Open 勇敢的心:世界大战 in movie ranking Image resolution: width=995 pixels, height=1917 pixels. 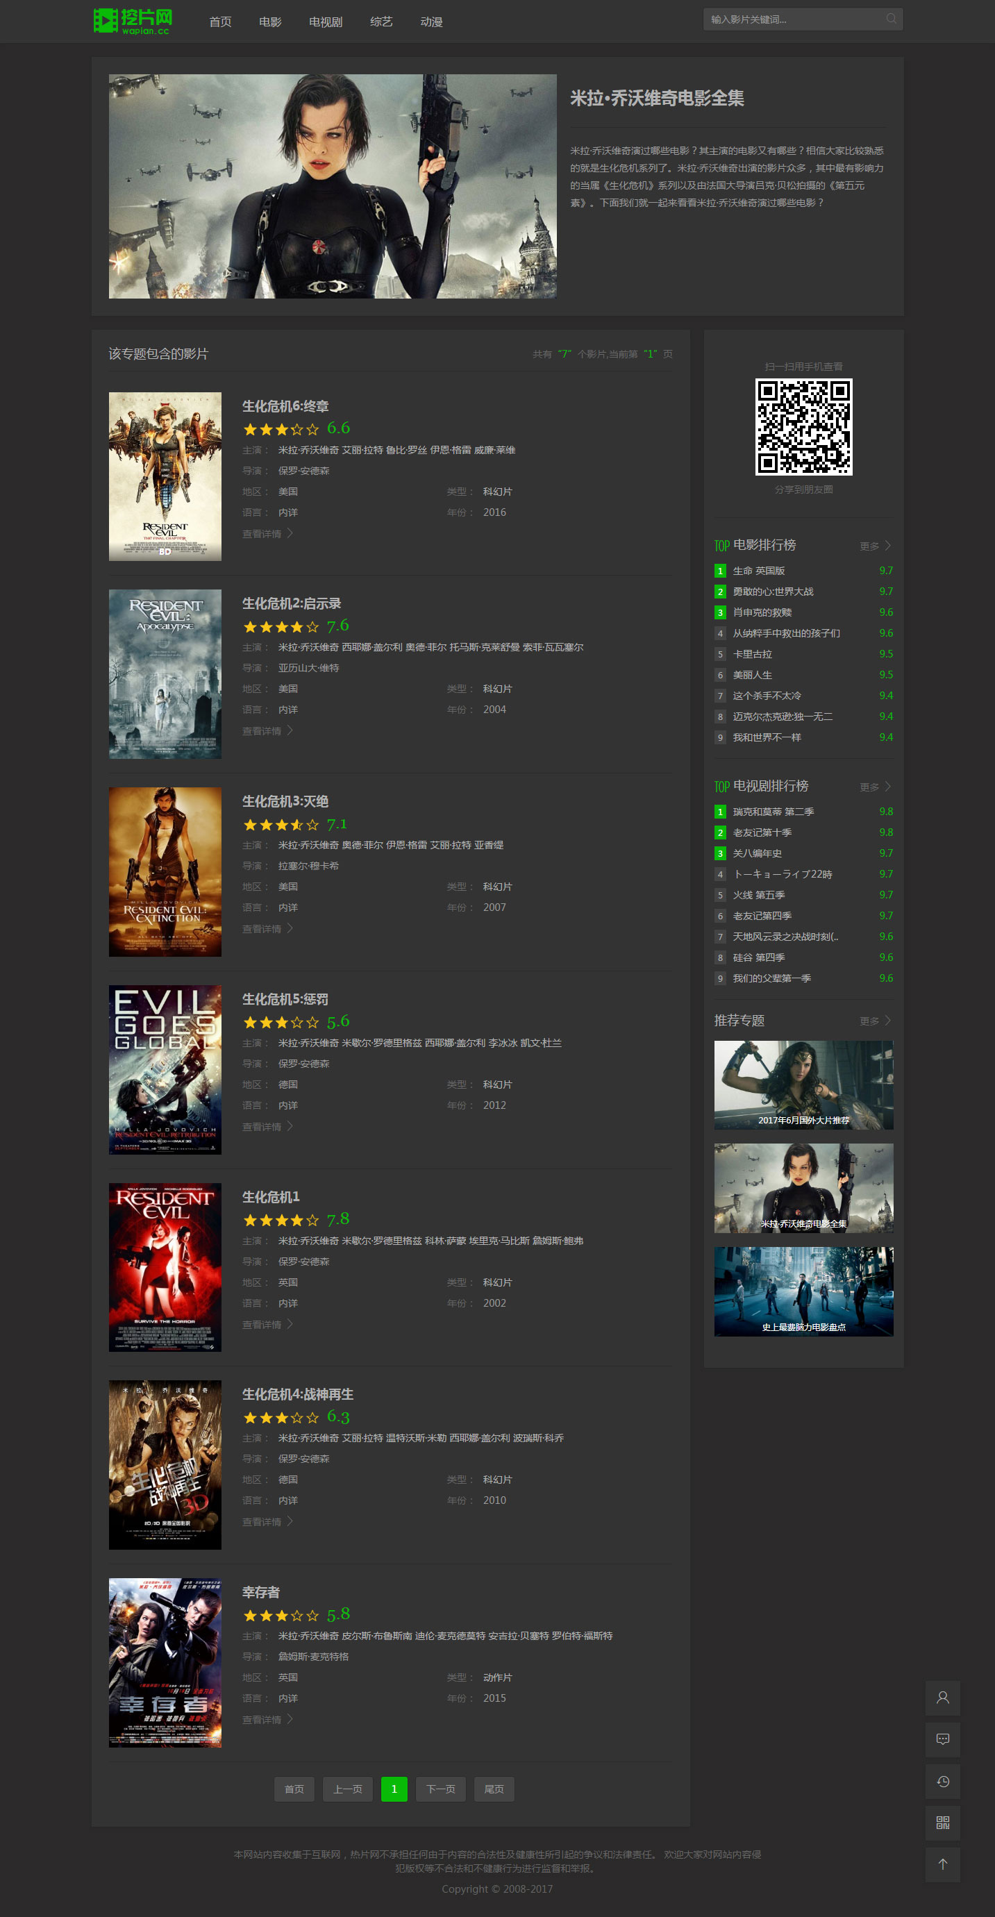coord(773,592)
